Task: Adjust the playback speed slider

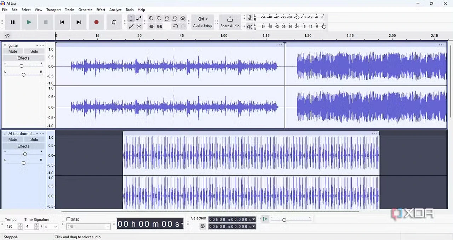Action: coord(284,220)
